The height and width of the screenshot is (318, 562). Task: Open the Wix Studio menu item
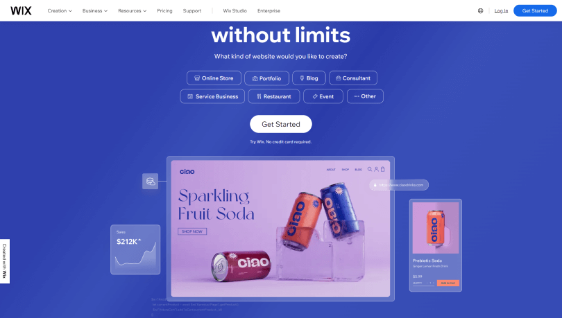235,10
